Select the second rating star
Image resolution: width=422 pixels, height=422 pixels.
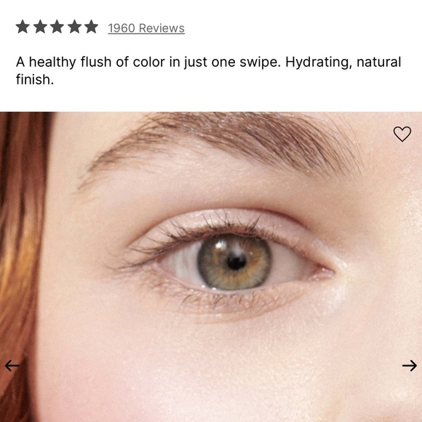40,27
